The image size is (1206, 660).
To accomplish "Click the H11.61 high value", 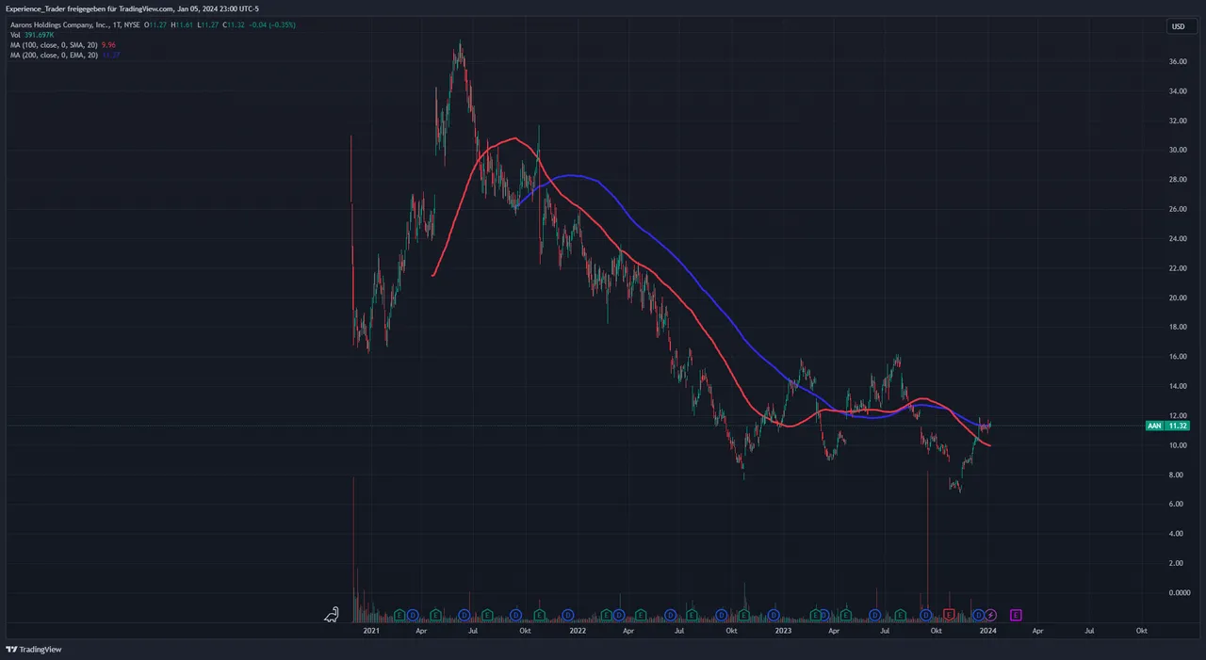I will (x=182, y=24).
